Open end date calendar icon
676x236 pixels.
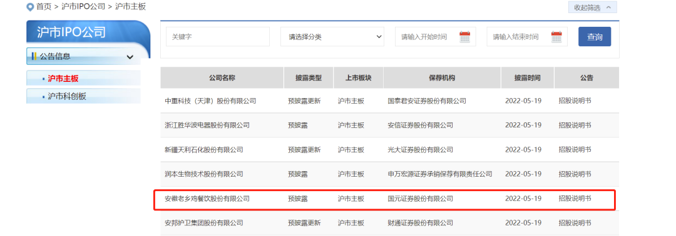click(556, 37)
